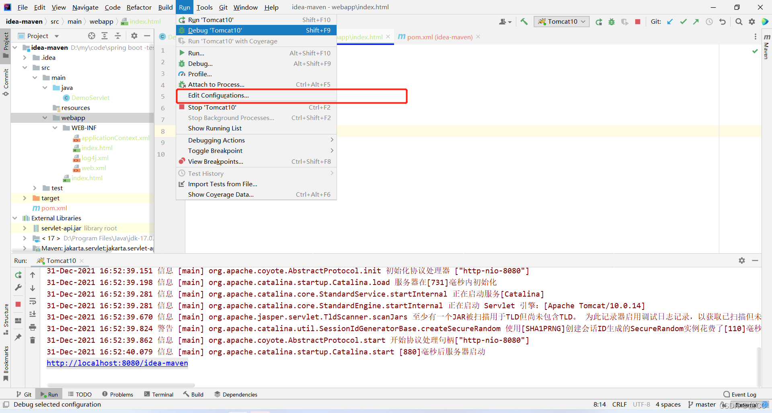This screenshot has width=772, height=413.
Task: Toggle Soft-Wrap in Run console
Action: [x=33, y=301]
